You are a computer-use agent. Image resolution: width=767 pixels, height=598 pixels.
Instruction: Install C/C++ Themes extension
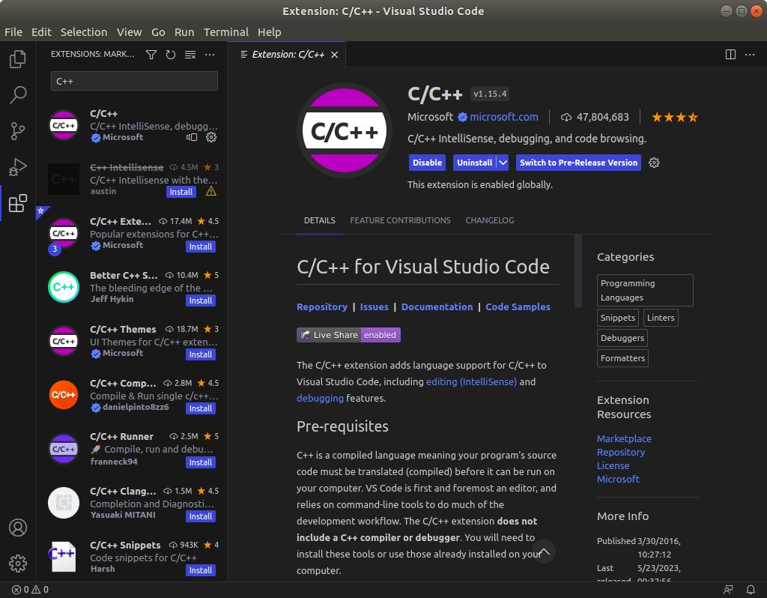[201, 354]
